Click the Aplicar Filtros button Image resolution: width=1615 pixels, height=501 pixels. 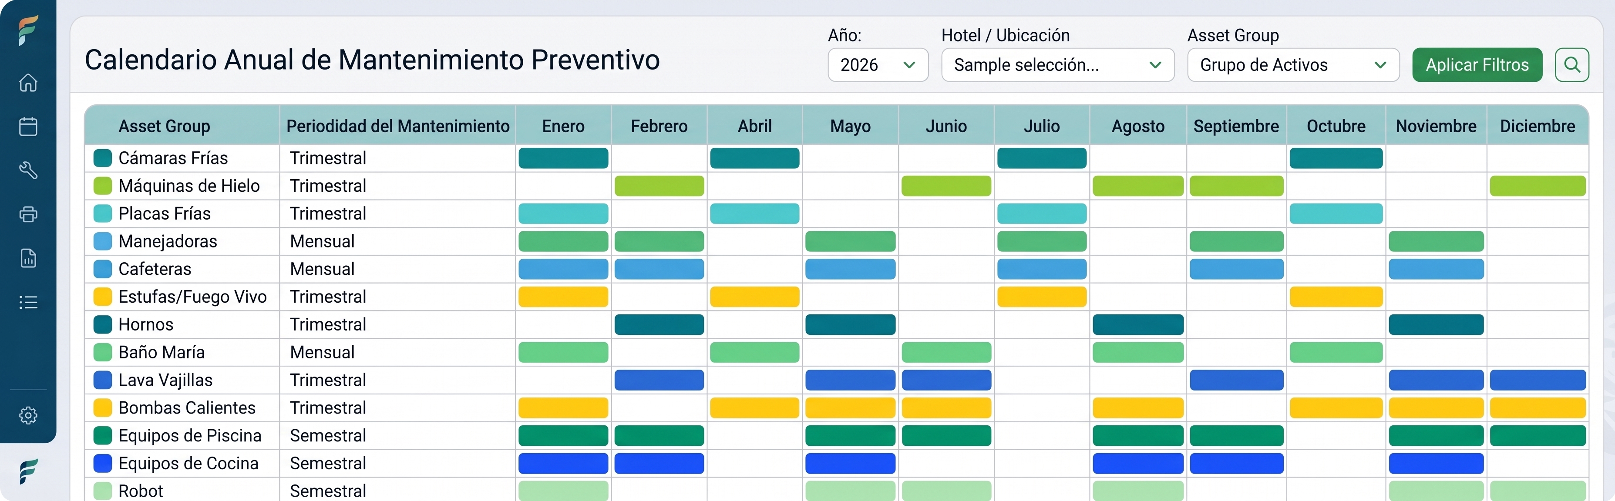1477,64
